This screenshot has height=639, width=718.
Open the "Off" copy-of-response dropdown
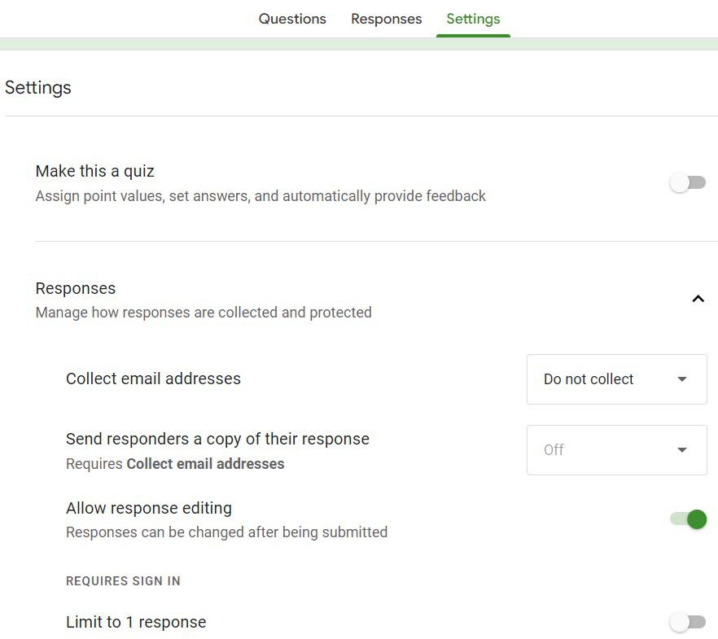coord(616,450)
